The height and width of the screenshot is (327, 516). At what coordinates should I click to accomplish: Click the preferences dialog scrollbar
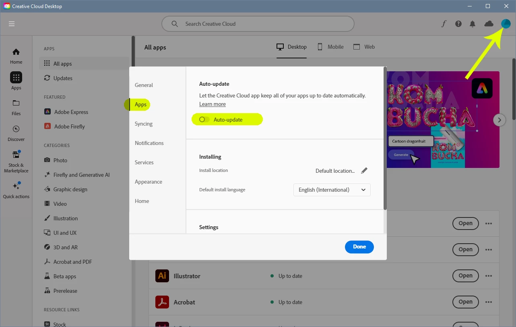[385, 138]
